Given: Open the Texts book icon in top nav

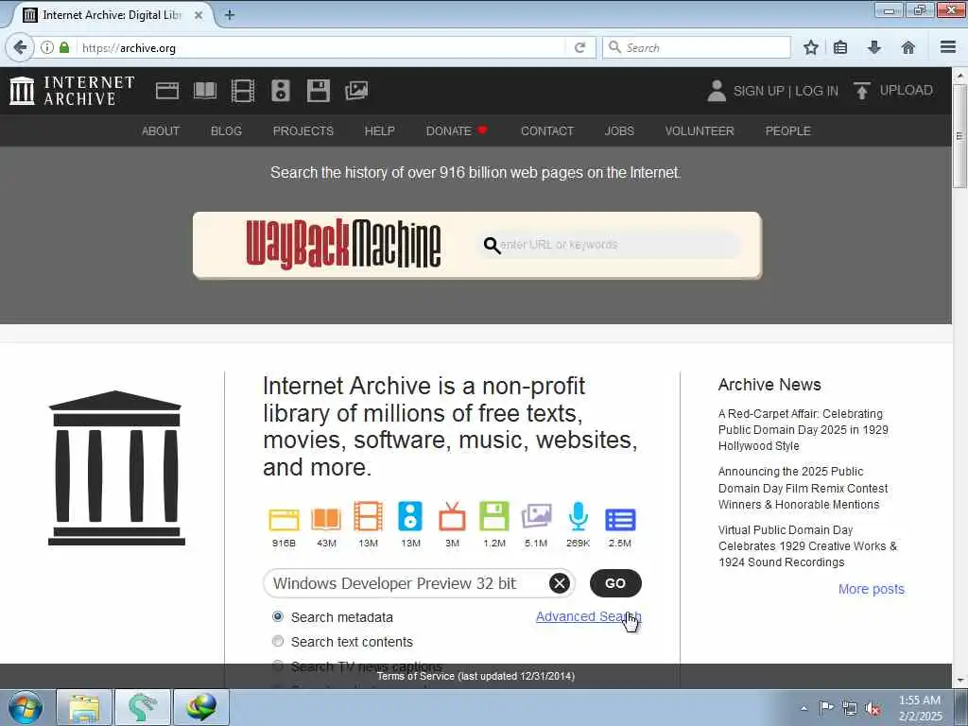Looking at the screenshot, I should click(205, 91).
